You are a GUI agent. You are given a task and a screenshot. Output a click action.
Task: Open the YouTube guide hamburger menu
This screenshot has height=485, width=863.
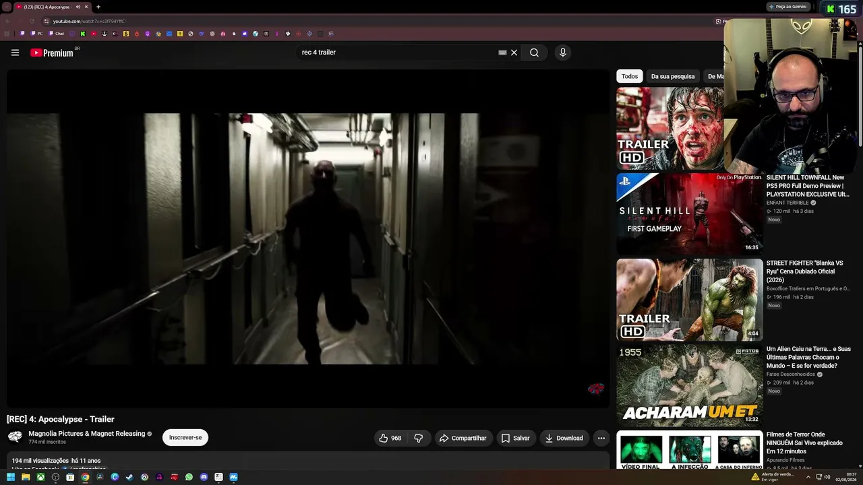(15, 53)
